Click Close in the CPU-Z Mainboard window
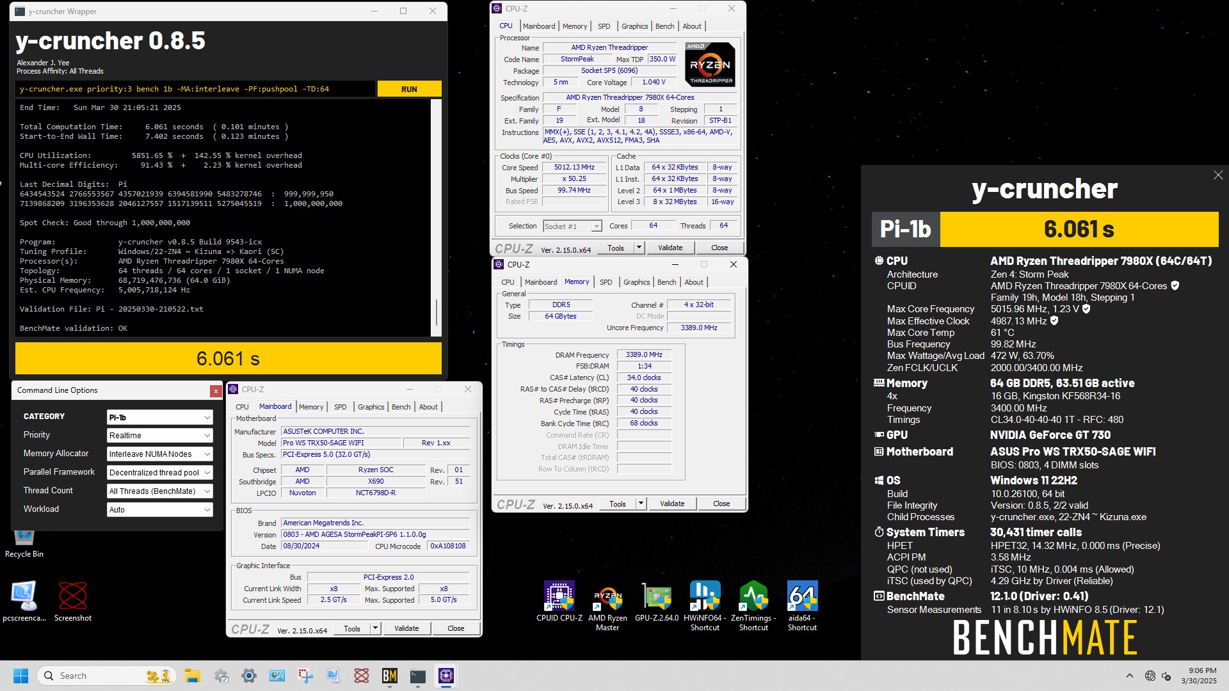This screenshot has width=1229, height=691. [456, 628]
